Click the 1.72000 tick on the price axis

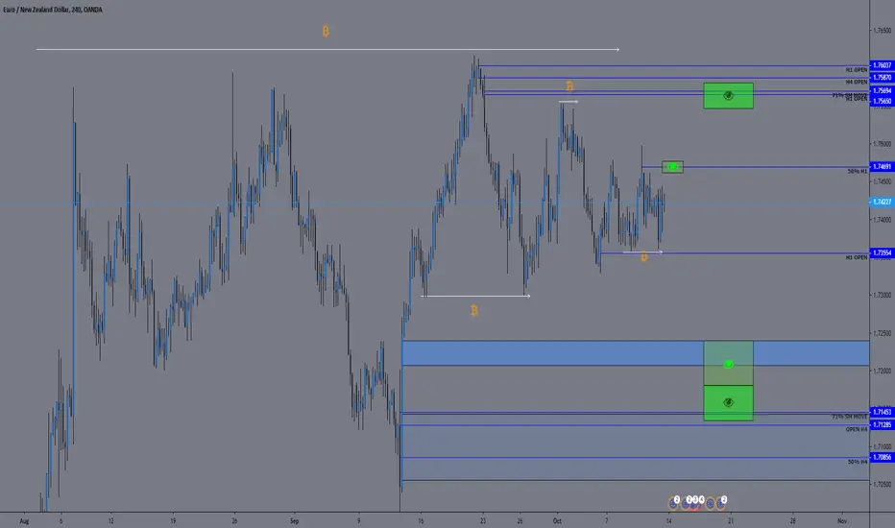click(882, 371)
